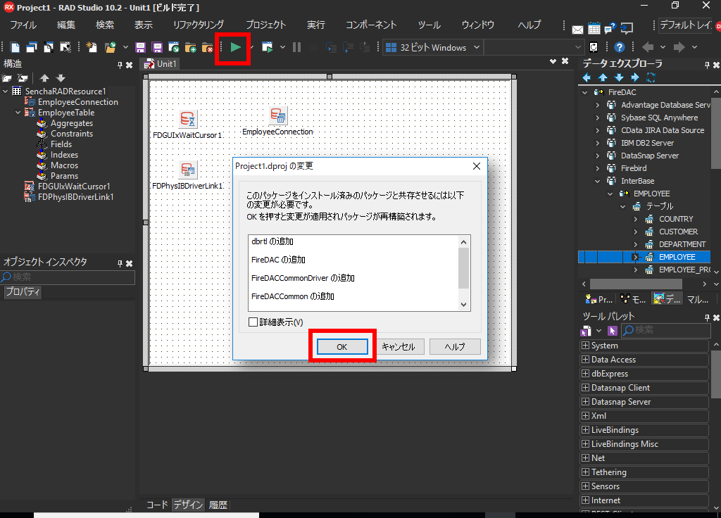Switch to the 履歴 tab
721x518 pixels.
218,505
